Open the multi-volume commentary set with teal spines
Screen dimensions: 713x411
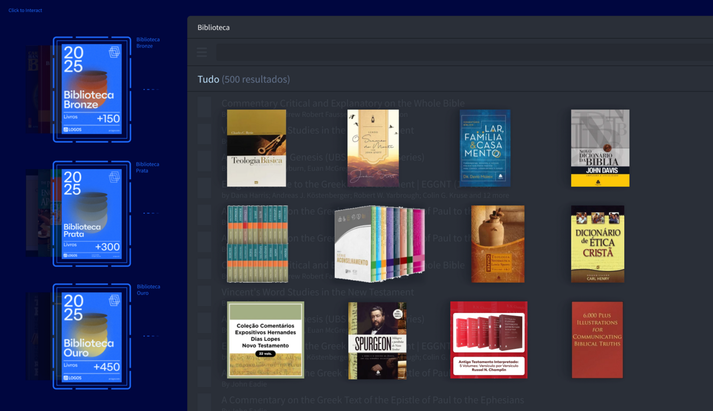tap(257, 244)
